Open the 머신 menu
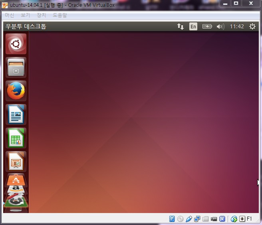The width and height of the screenshot is (262, 225). click(10, 15)
